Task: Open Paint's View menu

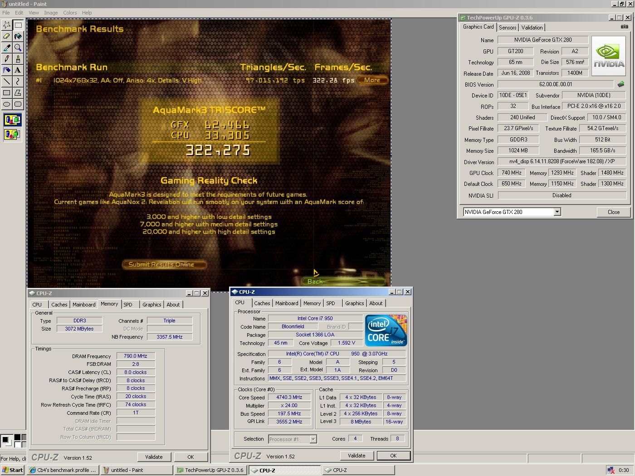Action: [x=34, y=13]
